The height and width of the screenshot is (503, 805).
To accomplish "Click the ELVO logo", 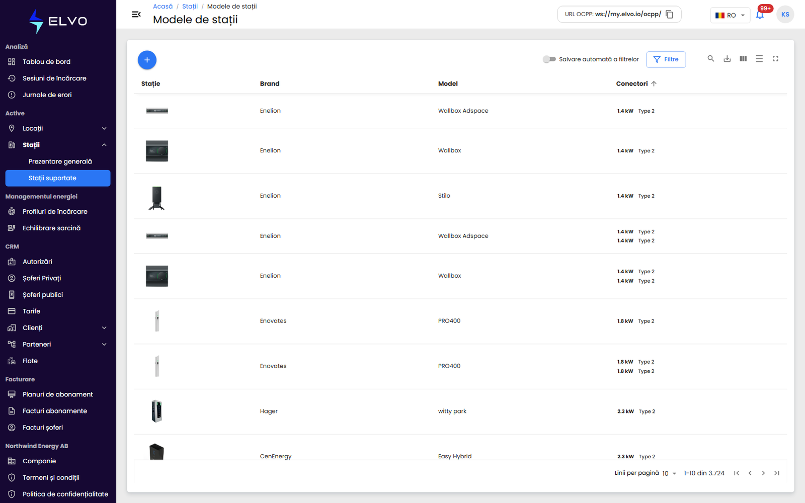I will (58, 21).
